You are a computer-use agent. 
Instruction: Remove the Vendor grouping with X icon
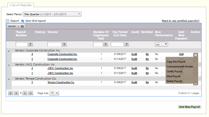pyautogui.click(x=22, y=26)
